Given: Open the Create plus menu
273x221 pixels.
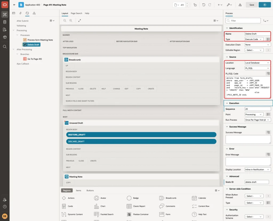Looking at the screenshot, I should click(220, 5).
